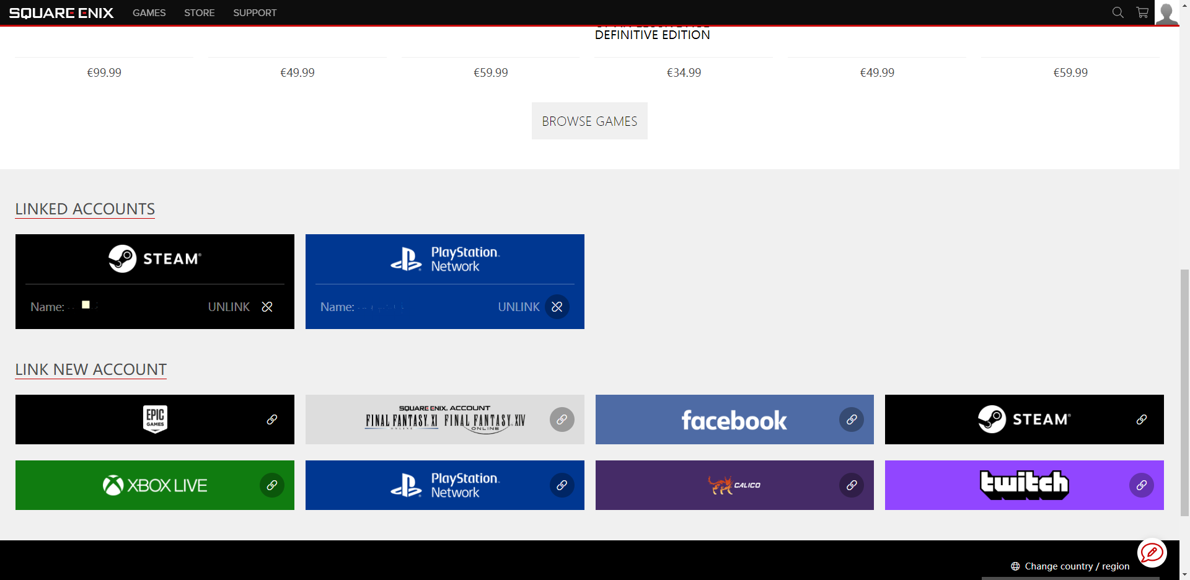Screen dimensions: 1190x580
Task: Click the first €49.99 price
Action: click(297, 72)
